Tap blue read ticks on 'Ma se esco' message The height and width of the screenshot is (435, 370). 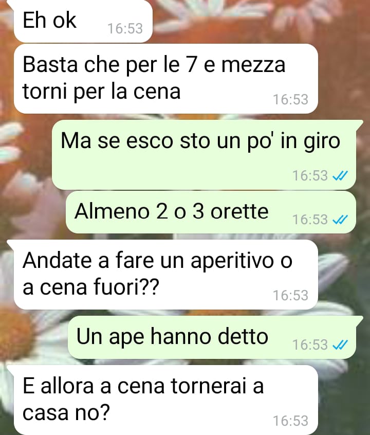coord(340,176)
